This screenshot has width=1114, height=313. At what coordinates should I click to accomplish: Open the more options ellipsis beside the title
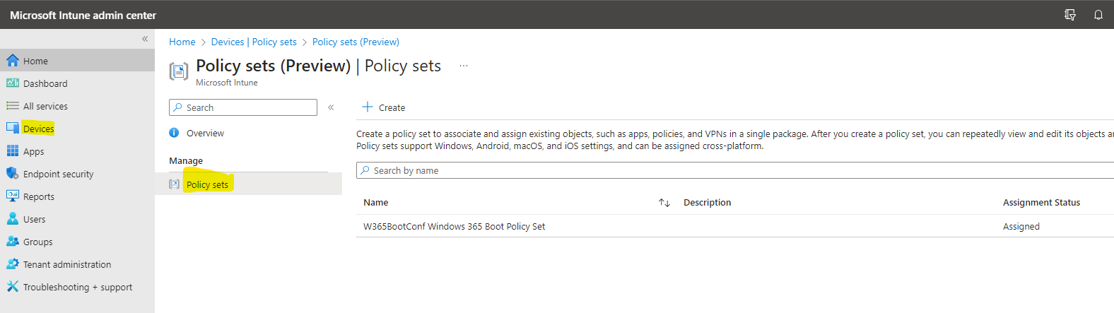pyautogui.click(x=464, y=66)
